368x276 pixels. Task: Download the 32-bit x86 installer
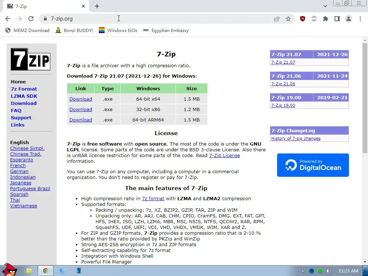[80, 109]
